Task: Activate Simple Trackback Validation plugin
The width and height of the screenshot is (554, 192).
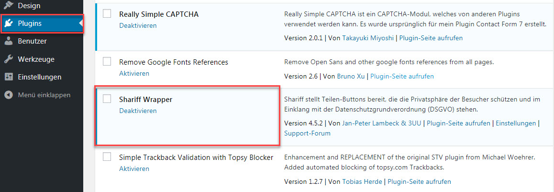Action: tap(134, 169)
